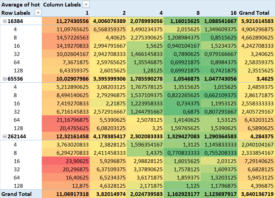The image size is (275, 198).
Task: Select cell value 14,57226563
Action: [73, 38]
